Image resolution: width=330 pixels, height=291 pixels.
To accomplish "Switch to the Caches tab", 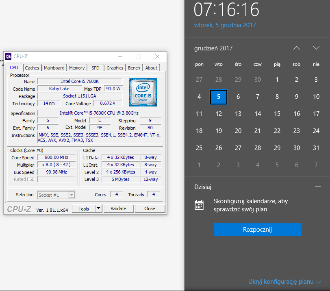I will (x=32, y=68).
